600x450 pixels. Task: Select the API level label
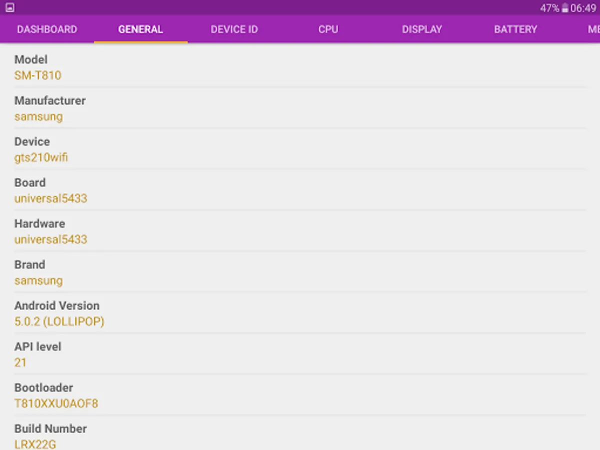(x=38, y=346)
